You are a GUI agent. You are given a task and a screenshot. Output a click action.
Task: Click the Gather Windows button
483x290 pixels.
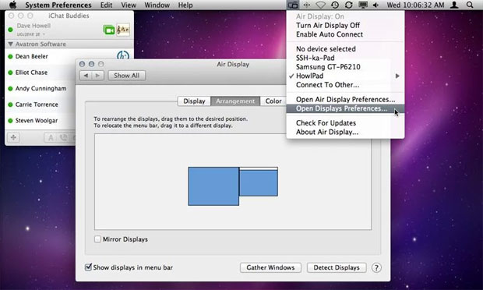(x=270, y=267)
